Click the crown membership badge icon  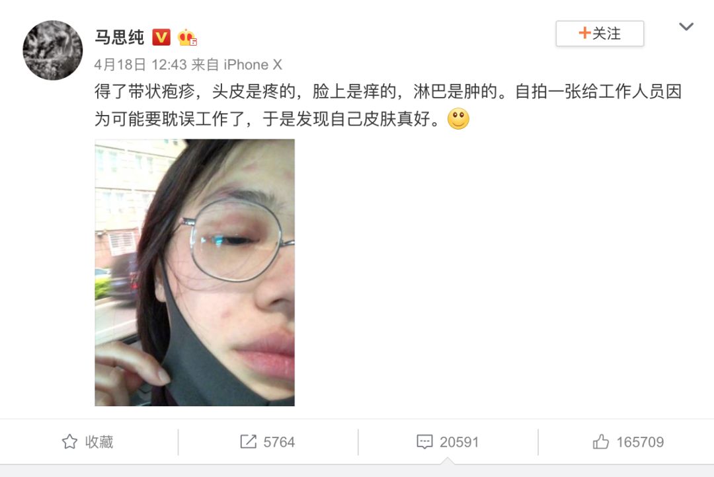(186, 37)
